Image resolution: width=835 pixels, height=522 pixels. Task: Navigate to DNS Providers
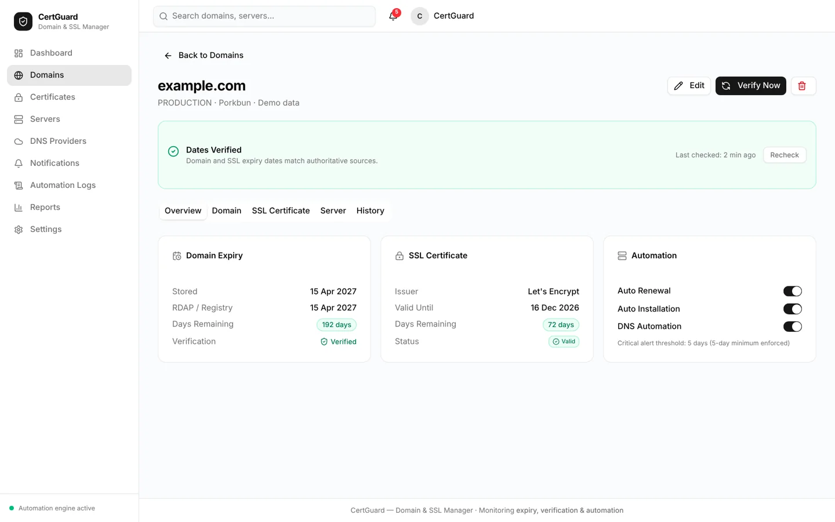[70, 142]
